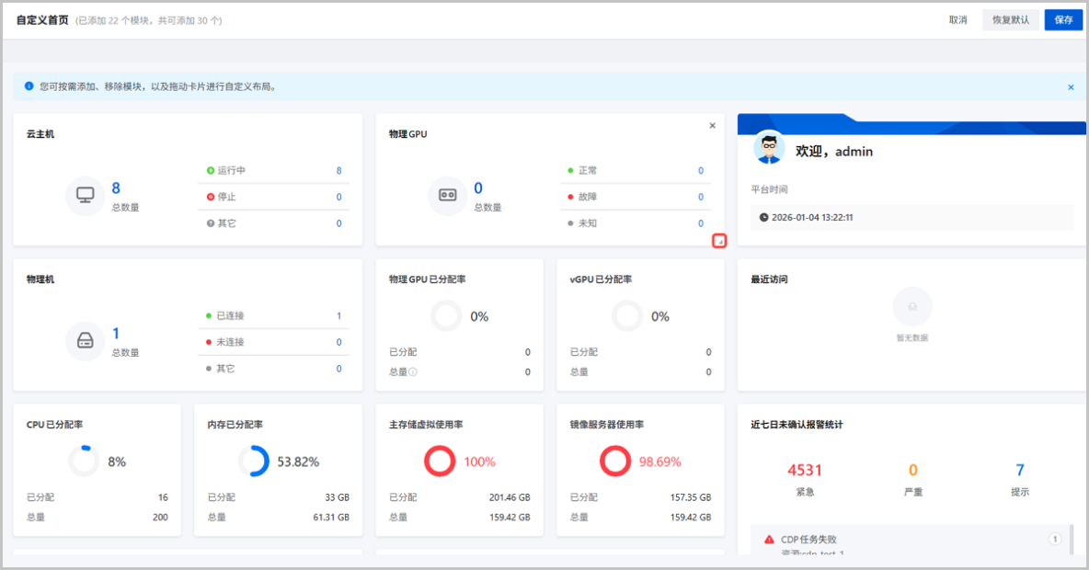Click red 4531 urgent alarm count

click(x=807, y=470)
